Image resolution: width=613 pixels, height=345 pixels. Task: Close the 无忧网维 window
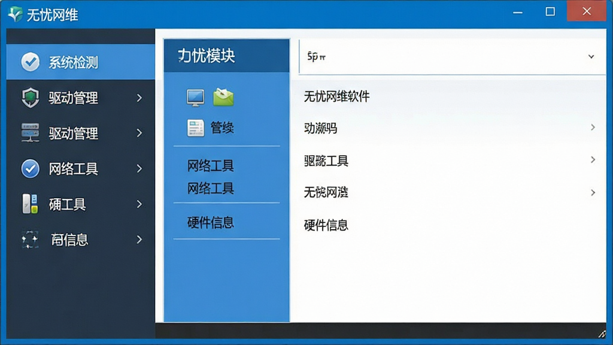click(x=587, y=11)
